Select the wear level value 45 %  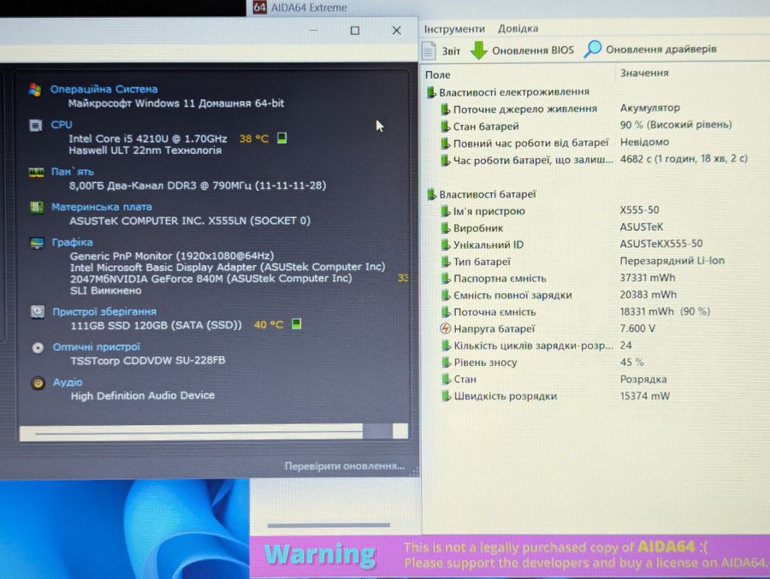point(631,362)
